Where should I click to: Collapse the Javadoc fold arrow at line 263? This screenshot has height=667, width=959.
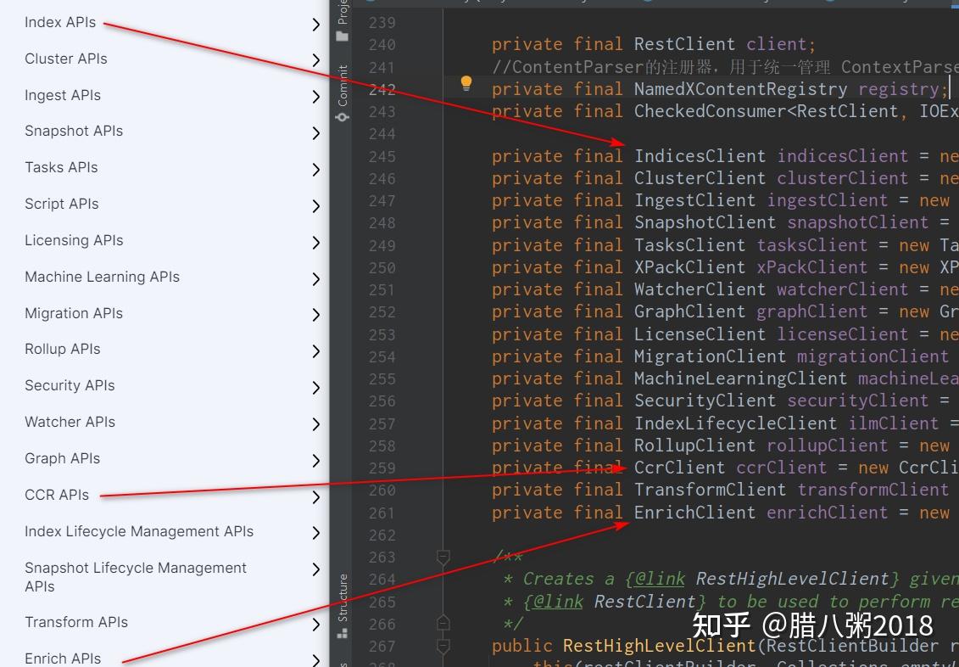point(443,558)
